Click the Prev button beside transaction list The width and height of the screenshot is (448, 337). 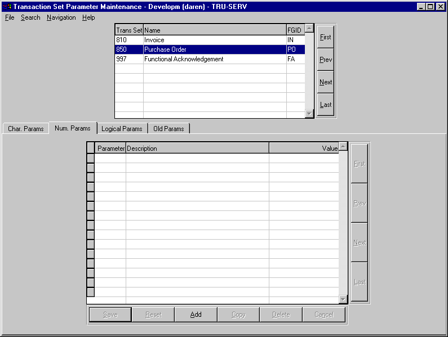click(326, 60)
